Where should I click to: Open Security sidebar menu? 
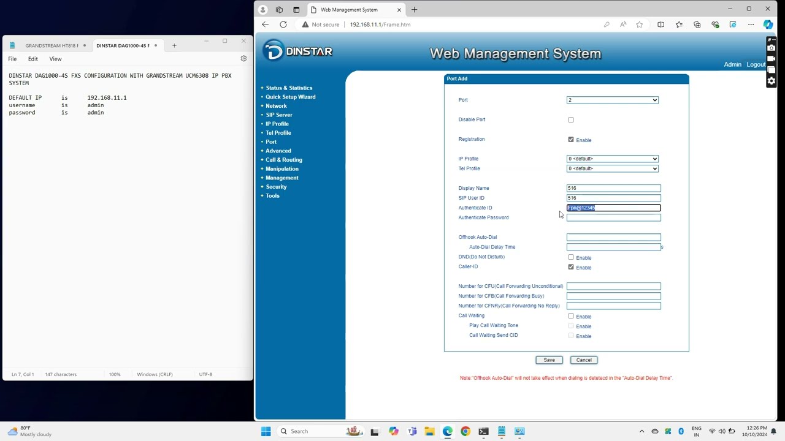click(276, 187)
